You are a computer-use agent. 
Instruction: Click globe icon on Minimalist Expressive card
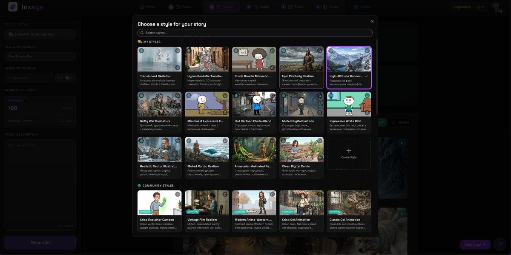(189, 96)
